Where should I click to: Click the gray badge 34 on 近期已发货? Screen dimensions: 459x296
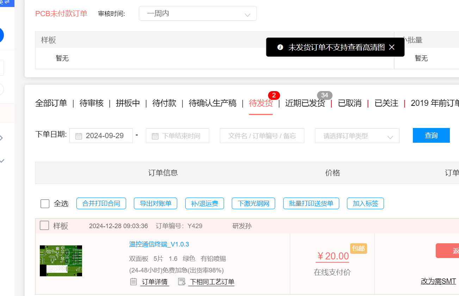[324, 95]
